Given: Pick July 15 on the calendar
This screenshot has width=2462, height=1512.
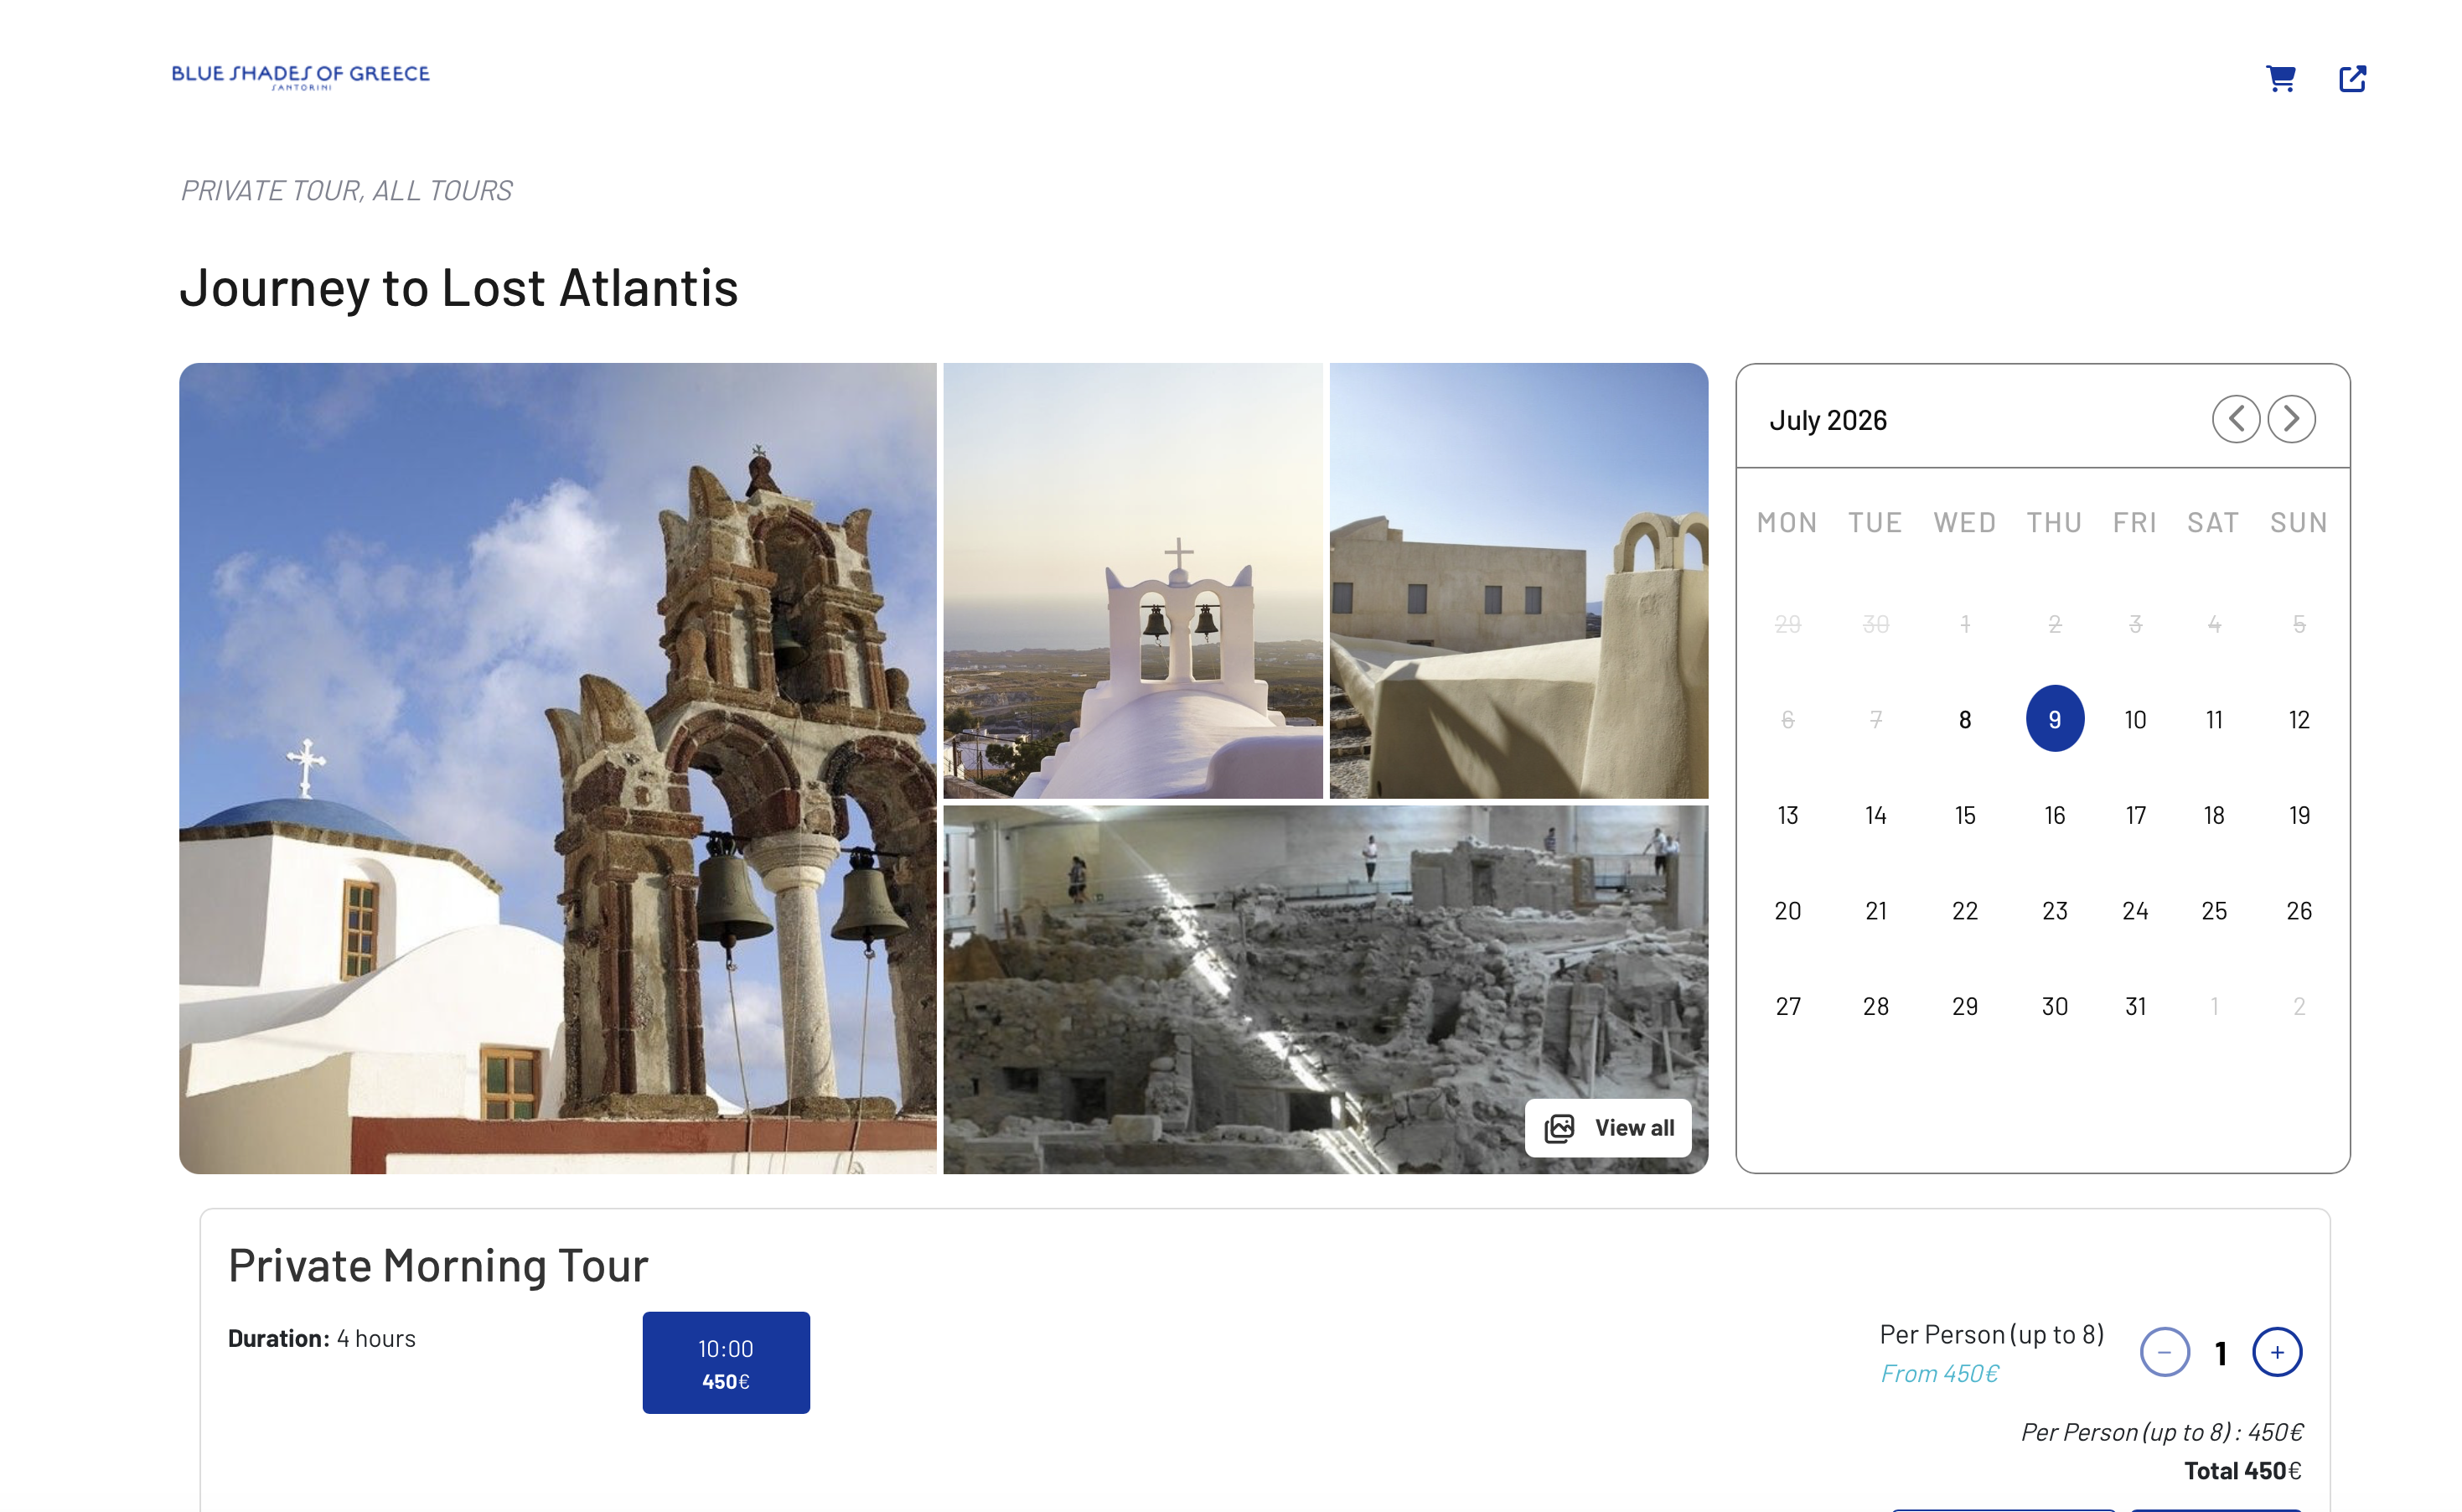Looking at the screenshot, I should (1964, 815).
